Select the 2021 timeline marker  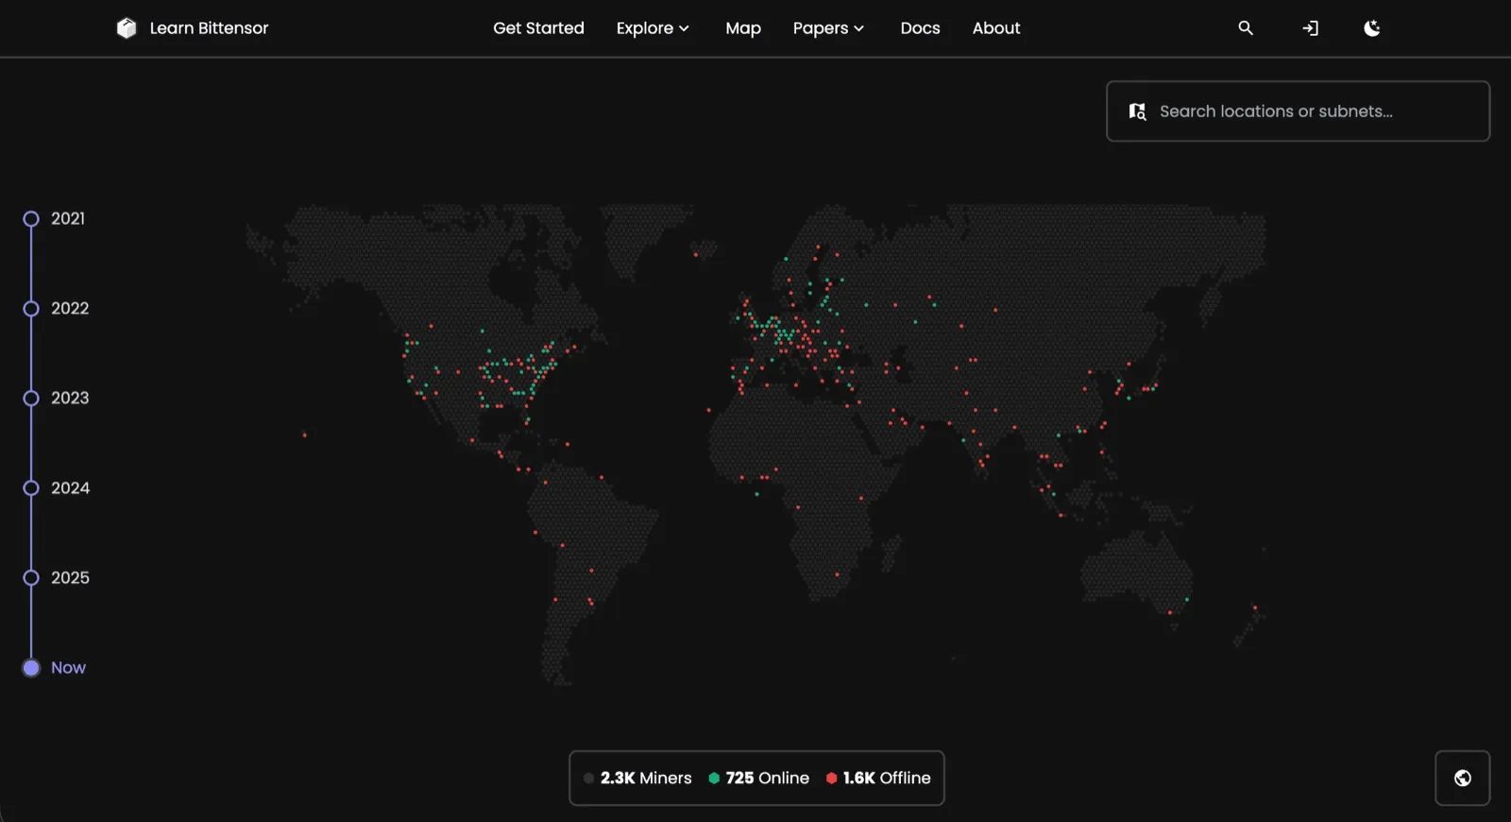(x=31, y=219)
